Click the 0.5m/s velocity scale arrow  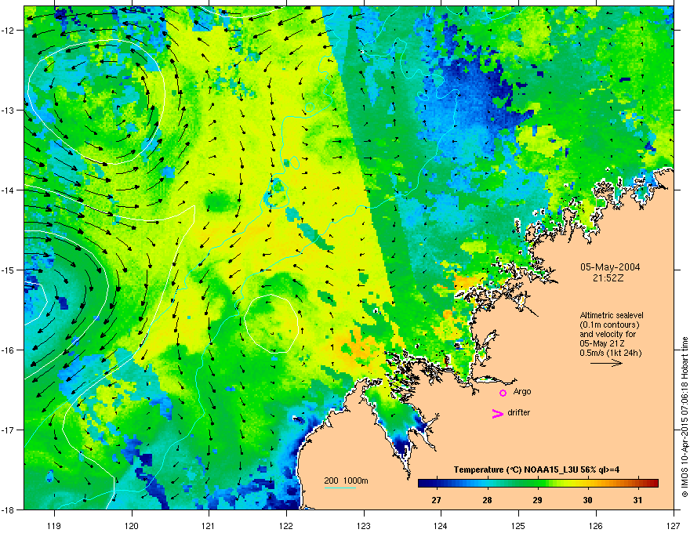tap(606, 363)
